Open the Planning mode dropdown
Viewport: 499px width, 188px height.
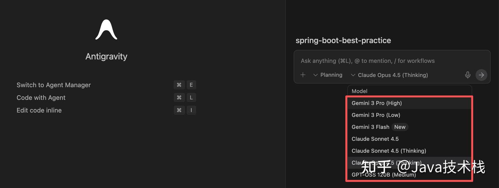point(327,75)
